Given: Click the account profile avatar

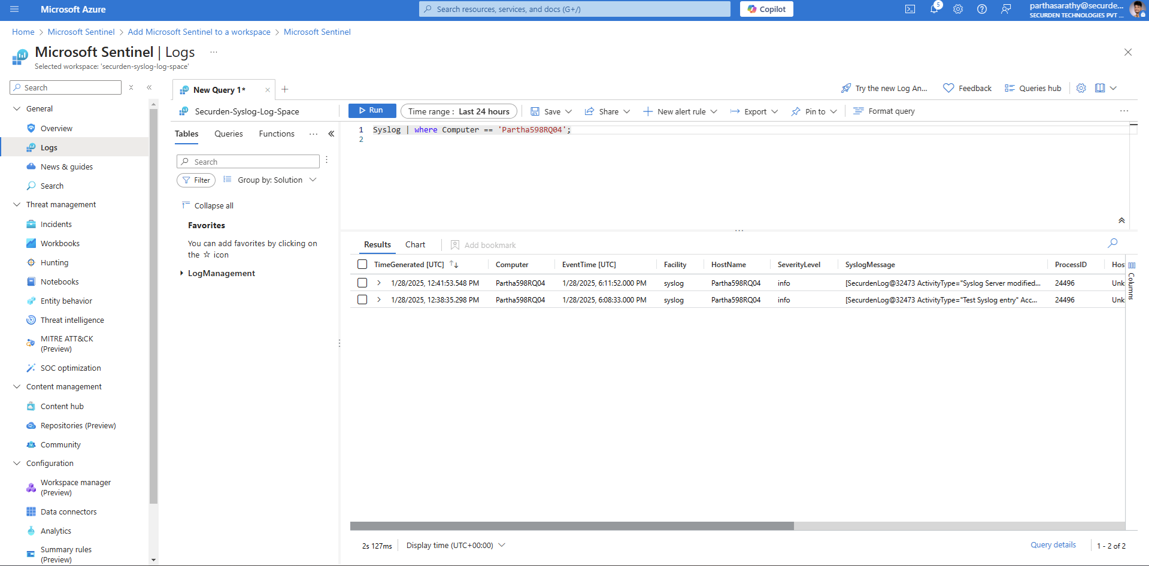Looking at the screenshot, I should pyautogui.click(x=1137, y=9).
